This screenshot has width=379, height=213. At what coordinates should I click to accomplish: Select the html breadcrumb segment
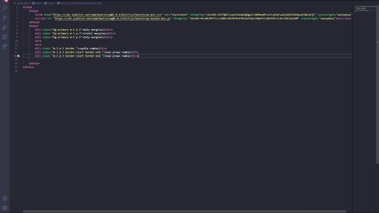tap(37, 3)
